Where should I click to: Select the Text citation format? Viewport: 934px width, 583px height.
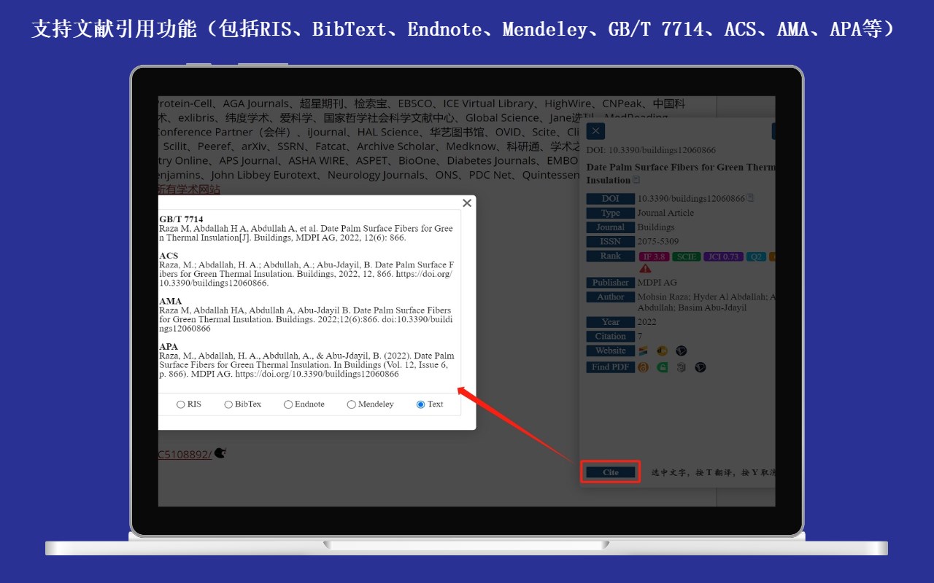coord(420,404)
